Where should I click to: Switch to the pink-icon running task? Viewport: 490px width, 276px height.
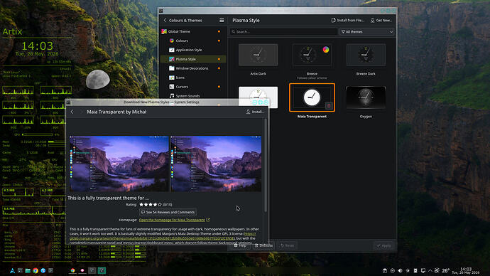pos(82,270)
